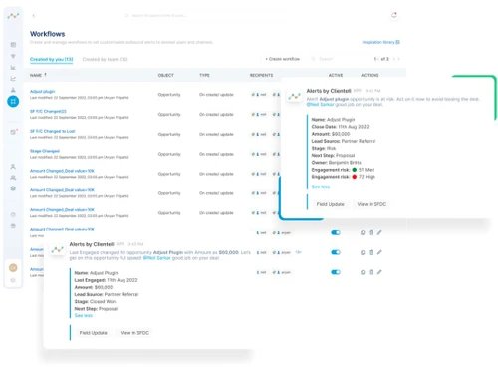Open the active Workflows grid icon in sidebar
The image size is (498, 374).
click(13, 102)
